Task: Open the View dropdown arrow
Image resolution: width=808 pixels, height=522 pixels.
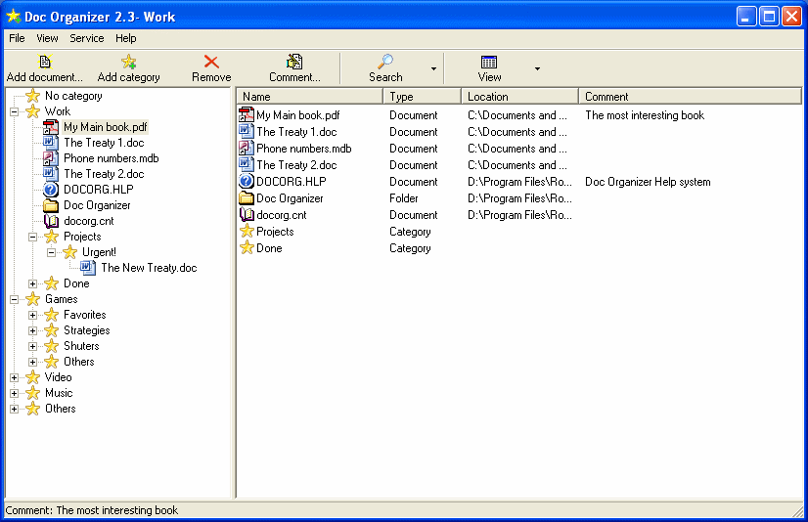Action: pos(537,68)
